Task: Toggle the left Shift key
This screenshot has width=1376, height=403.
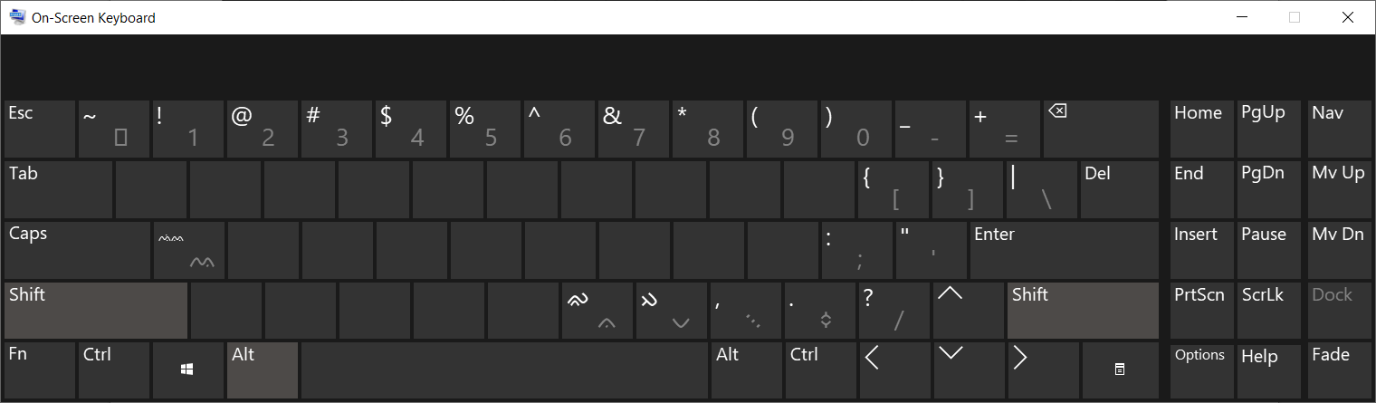Action: pos(96,311)
